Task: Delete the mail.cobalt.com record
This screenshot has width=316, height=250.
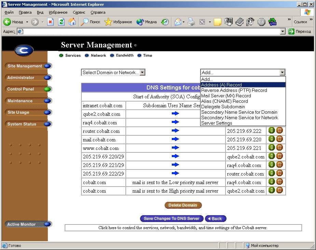Action: tap(279, 139)
